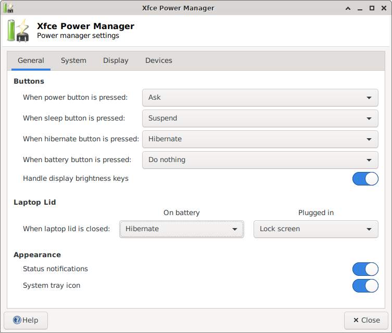This screenshot has height=333, width=392.
Task: Click the Help button
Action: coord(26,321)
